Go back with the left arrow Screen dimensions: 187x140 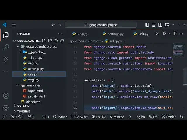point(53,25)
